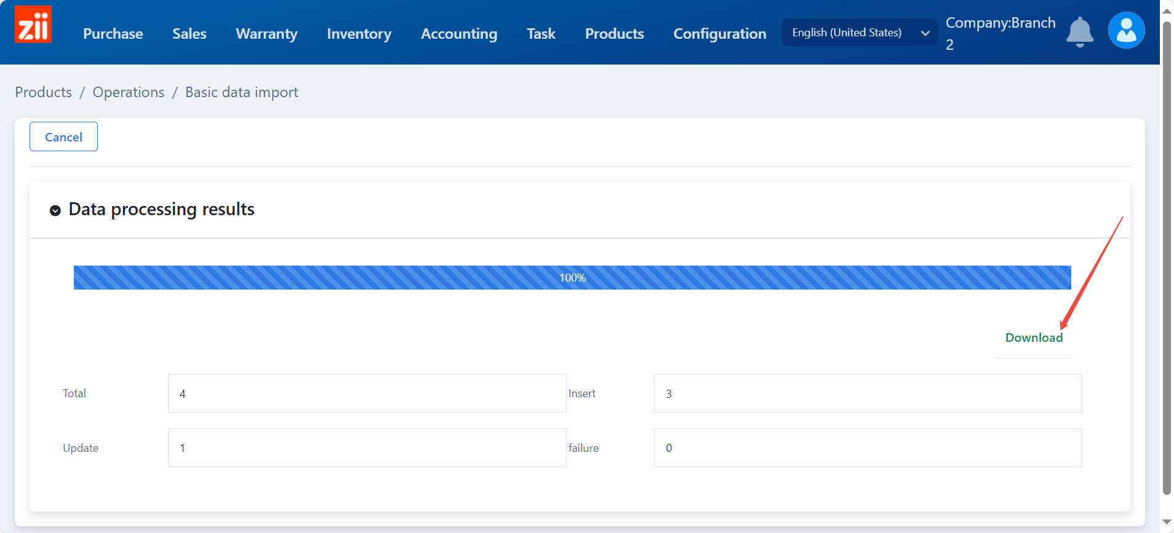Go to Operations in the breadcrumb
1174x533 pixels.
click(x=128, y=92)
